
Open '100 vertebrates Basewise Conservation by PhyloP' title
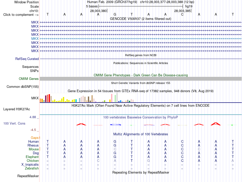pyautogui.click(x=141, y=117)
